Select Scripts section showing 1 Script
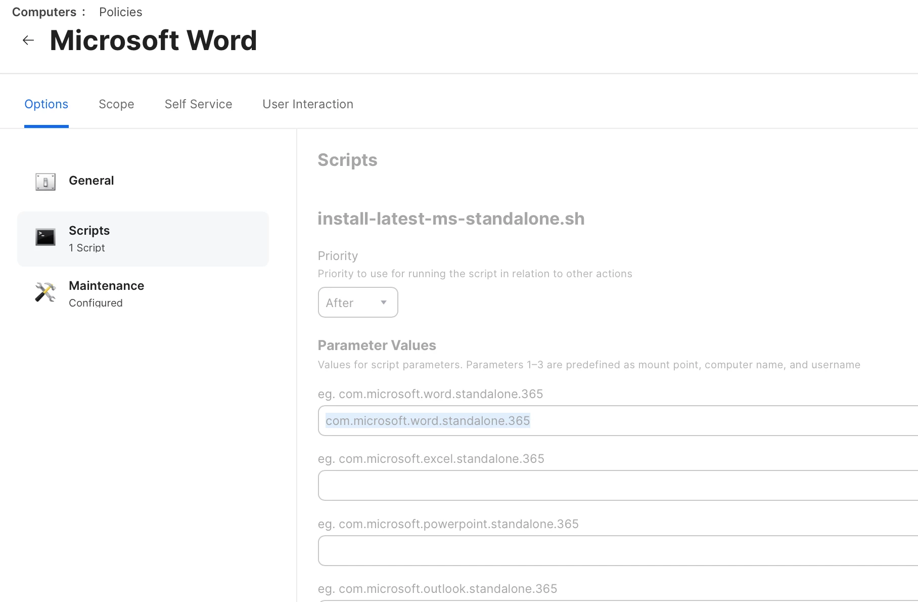Viewport: 918px width, 602px height. coord(143,239)
